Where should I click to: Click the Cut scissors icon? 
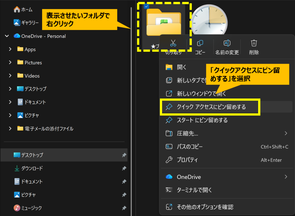[173, 43]
